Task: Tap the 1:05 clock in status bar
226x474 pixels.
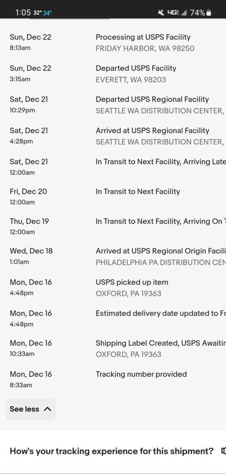Action: pyautogui.click(x=23, y=13)
